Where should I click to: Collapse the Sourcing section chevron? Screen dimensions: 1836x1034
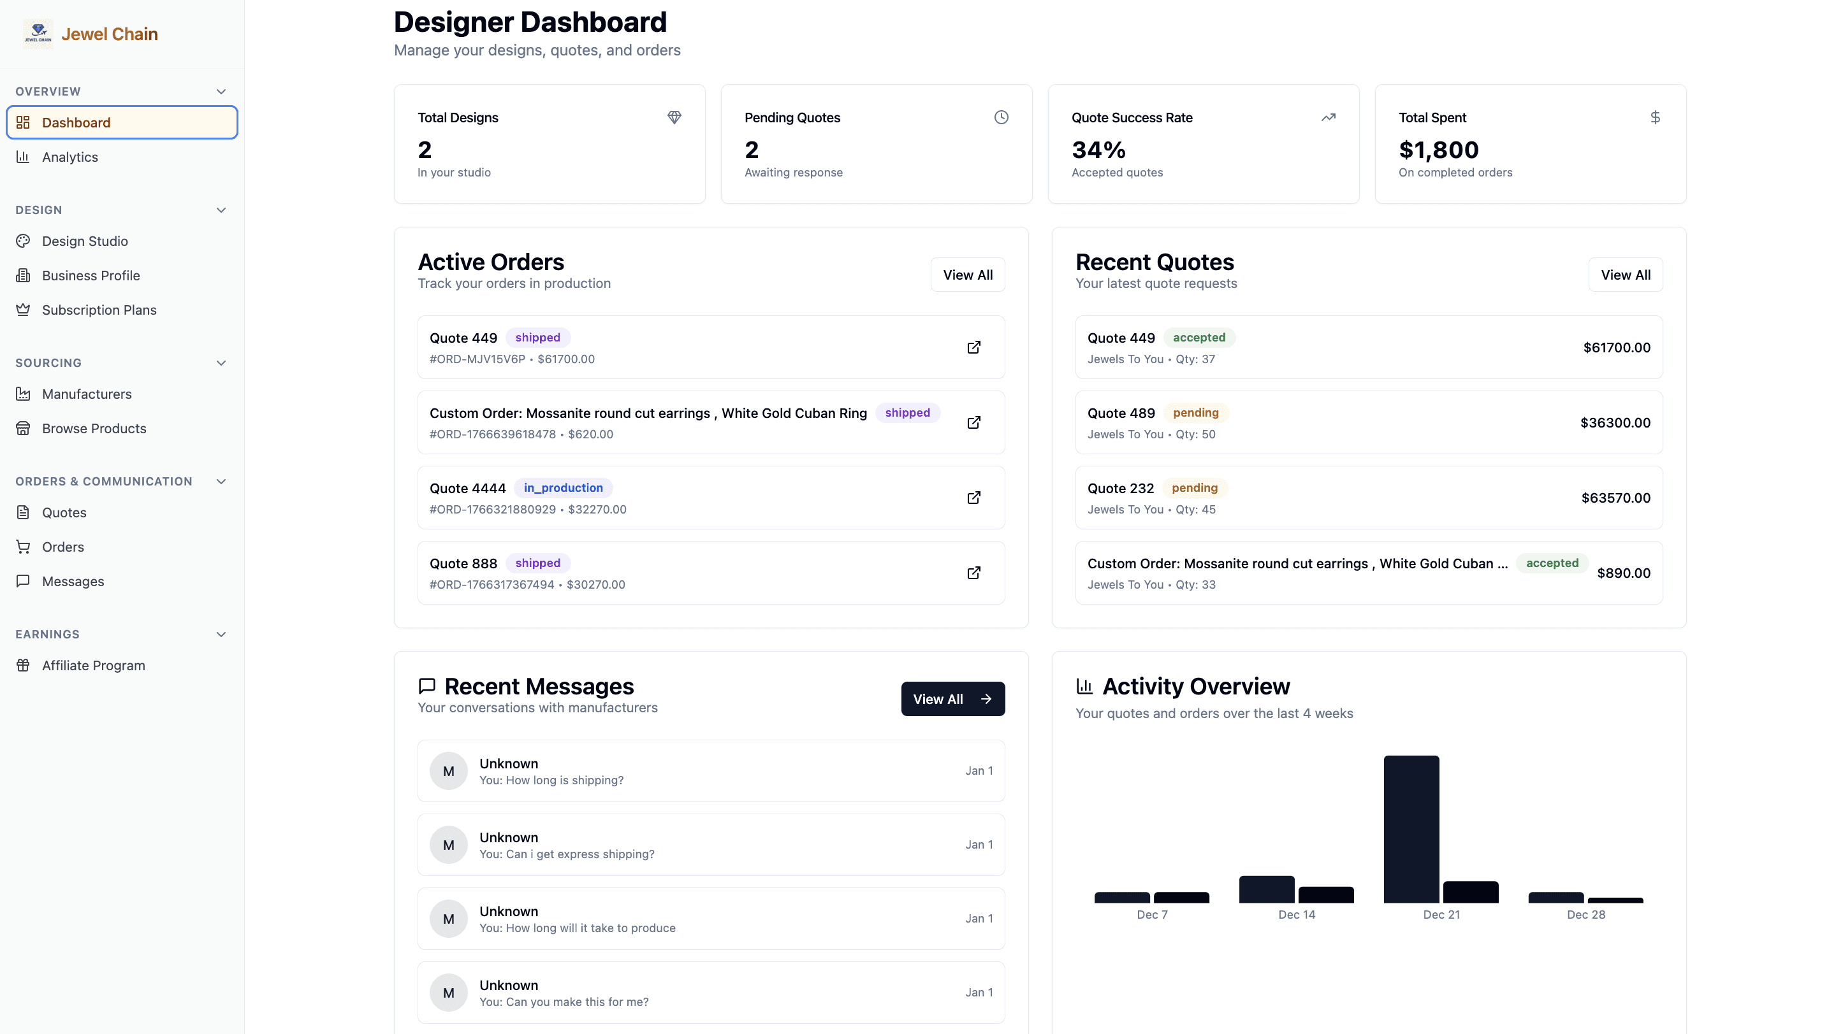pyautogui.click(x=221, y=363)
